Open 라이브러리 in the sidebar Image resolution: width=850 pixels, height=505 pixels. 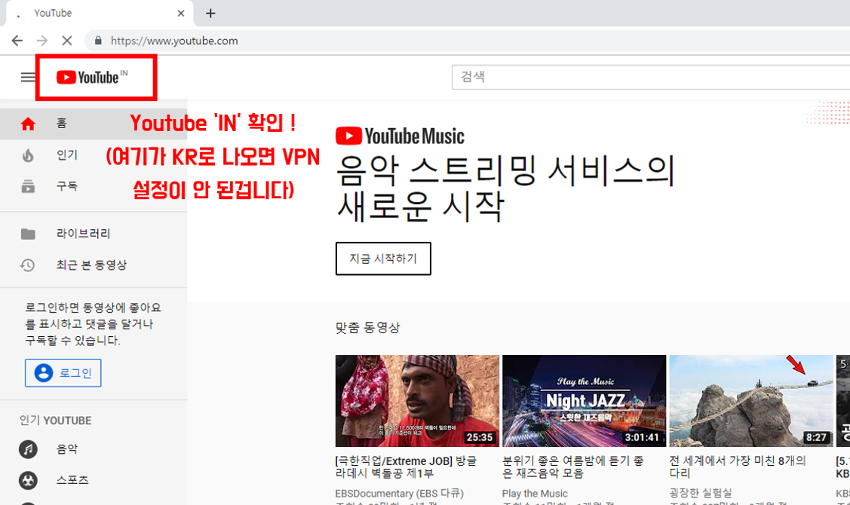(84, 234)
